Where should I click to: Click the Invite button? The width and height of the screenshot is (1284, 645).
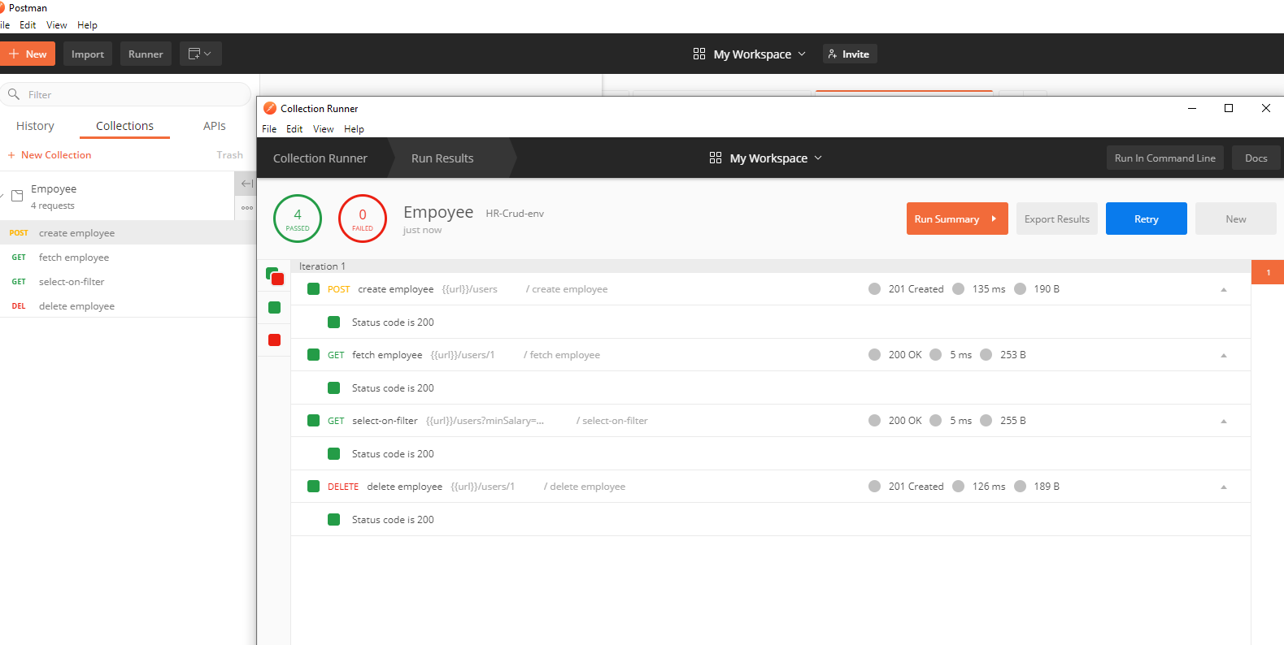850,54
